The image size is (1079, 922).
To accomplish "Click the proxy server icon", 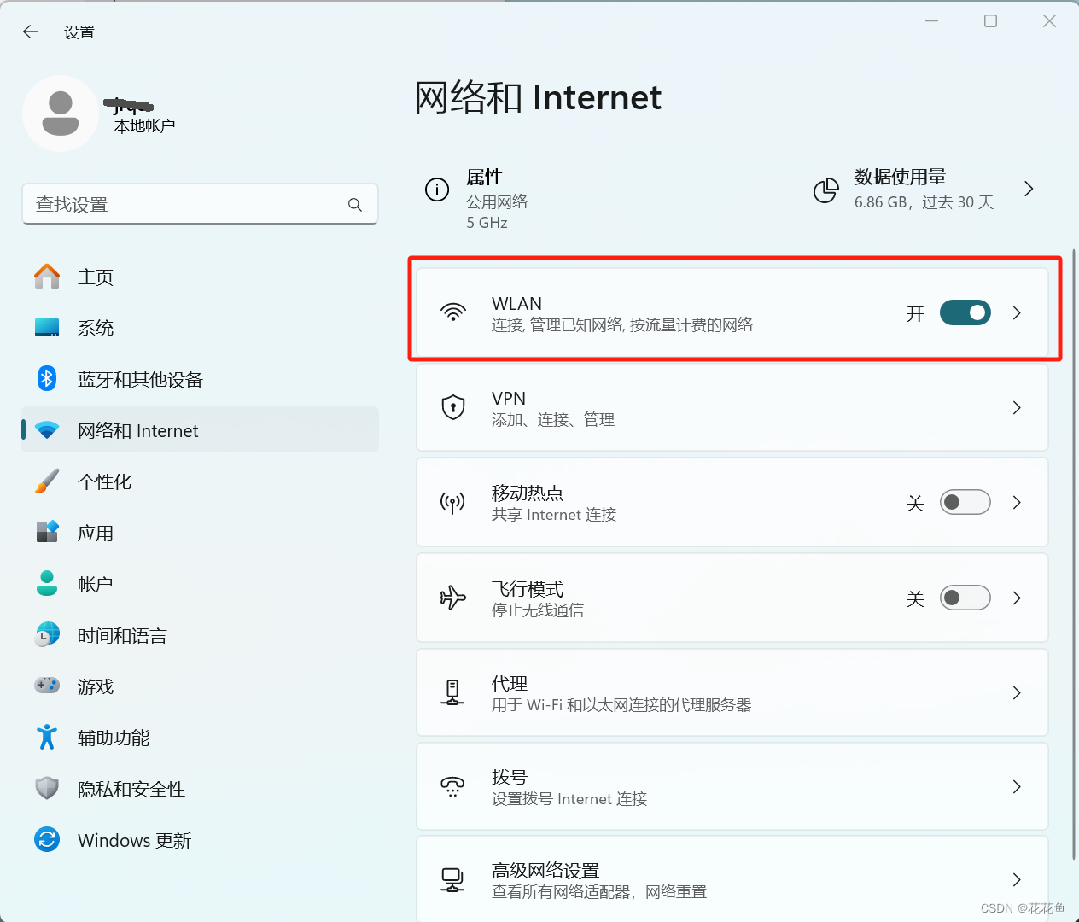I will [x=452, y=691].
